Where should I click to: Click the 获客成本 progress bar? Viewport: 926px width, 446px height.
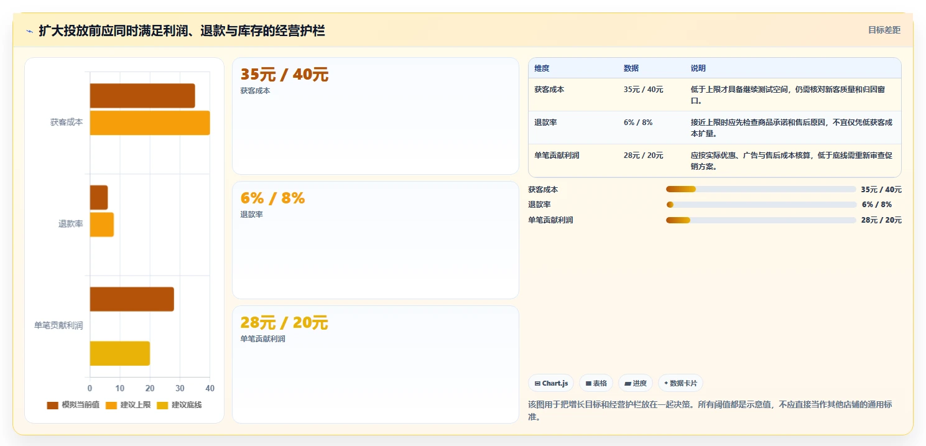(761, 189)
